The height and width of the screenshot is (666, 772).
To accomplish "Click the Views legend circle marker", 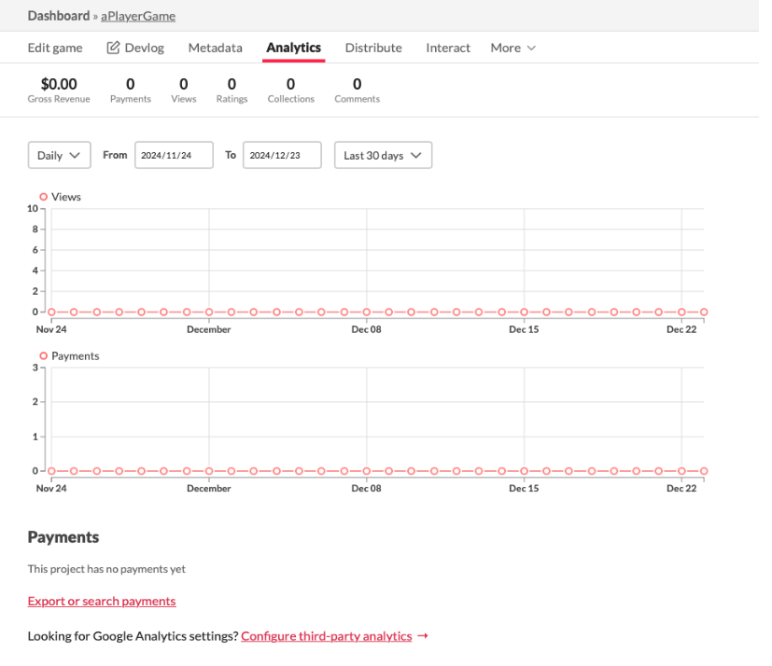I will [x=43, y=197].
